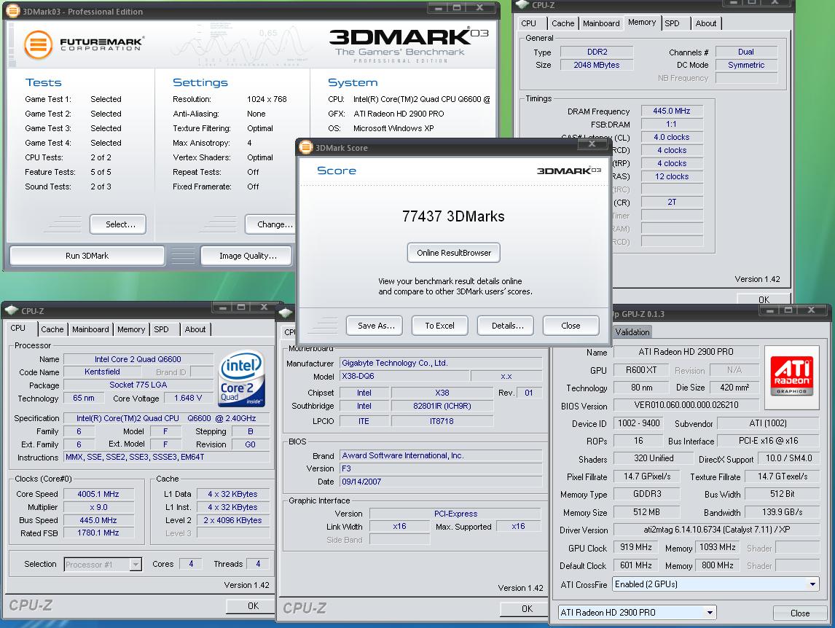Screen dimensions: 835x628
Task: Click 'Gigabyte Technology Co., Ltd.' manufacturer value
Action: 440,363
